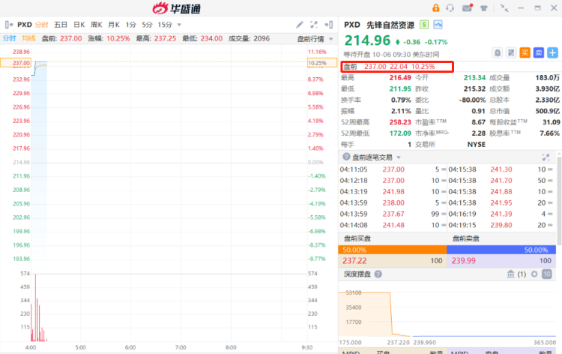The width and height of the screenshot is (562, 354).
Task: Switch to the 五日 chart tab
Action: (61, 25)
